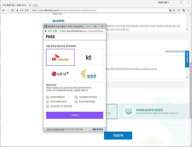The height and width of the screenshot is (147, 192).
Task: Click scroll-down arrow of privacy terms box
Action: coord(187,78)
